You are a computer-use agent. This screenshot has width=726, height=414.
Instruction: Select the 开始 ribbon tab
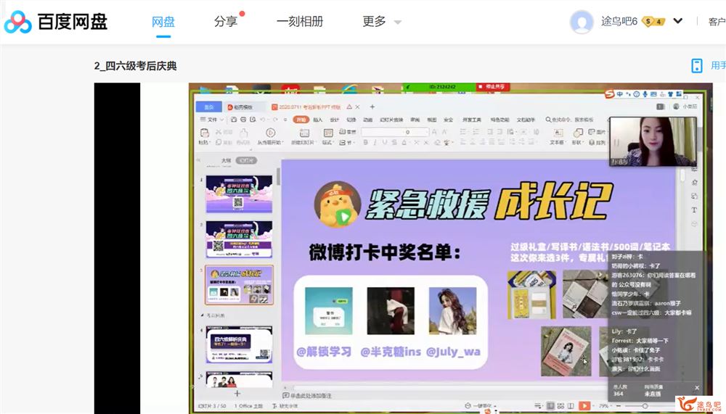[x=301, y=120]
